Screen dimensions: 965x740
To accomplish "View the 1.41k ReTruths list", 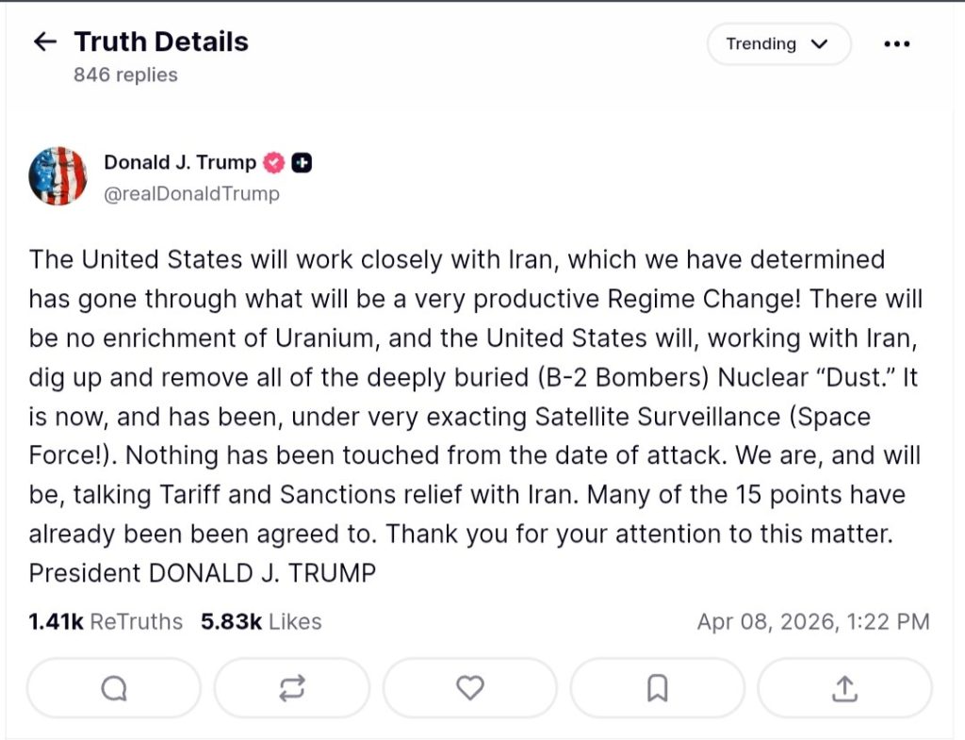I will pos(105,621).
